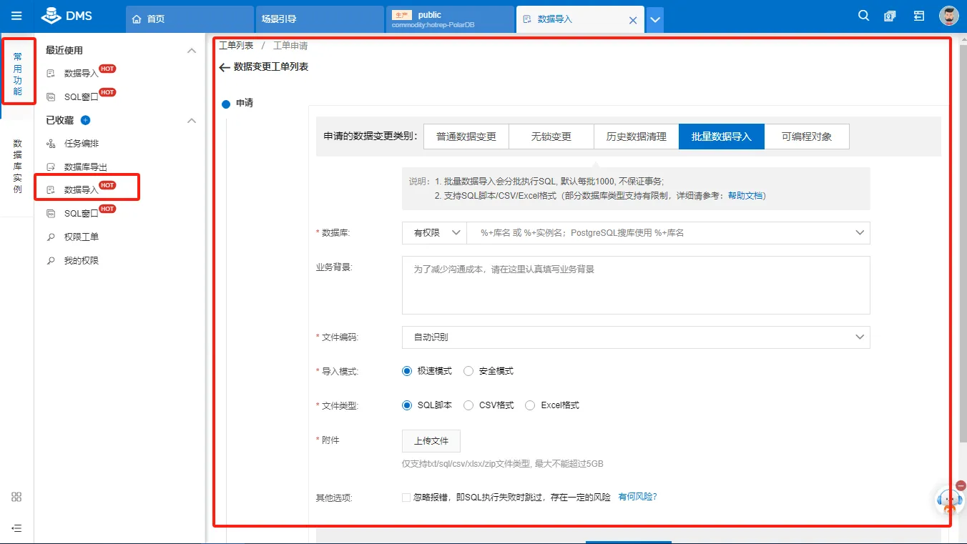Collapse the 已收藏 group
967x544 pixels.
pos(191,121)
